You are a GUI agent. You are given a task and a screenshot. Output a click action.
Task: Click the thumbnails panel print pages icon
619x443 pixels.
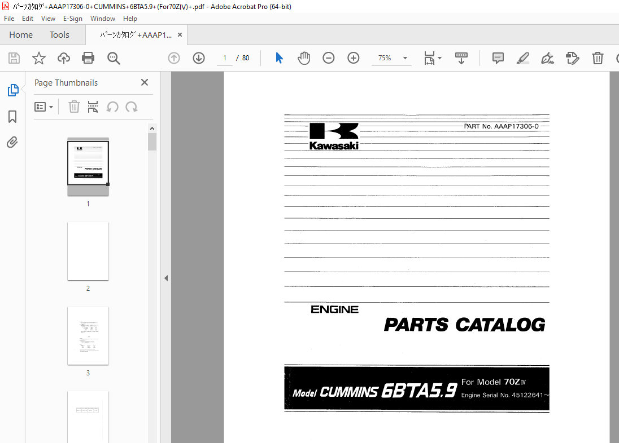pos(93,107)
